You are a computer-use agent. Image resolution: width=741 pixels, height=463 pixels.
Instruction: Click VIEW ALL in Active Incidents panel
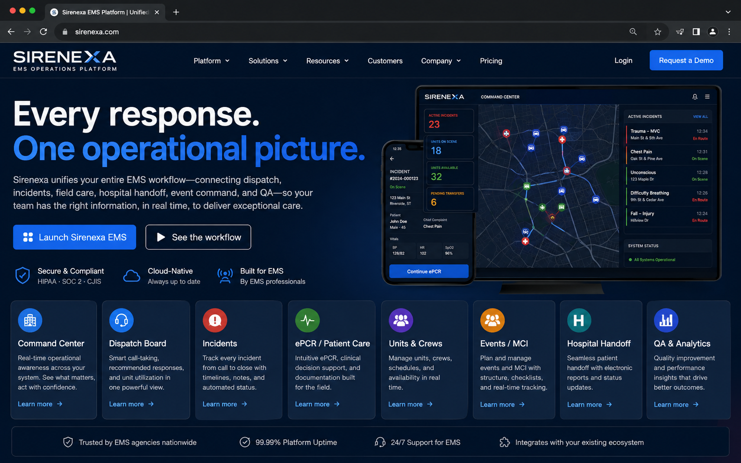coord(700,117)
